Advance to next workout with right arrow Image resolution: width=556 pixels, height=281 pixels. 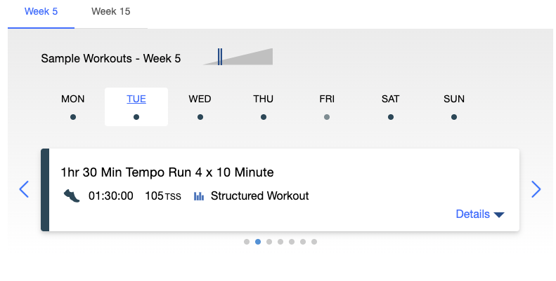[536, 189]
